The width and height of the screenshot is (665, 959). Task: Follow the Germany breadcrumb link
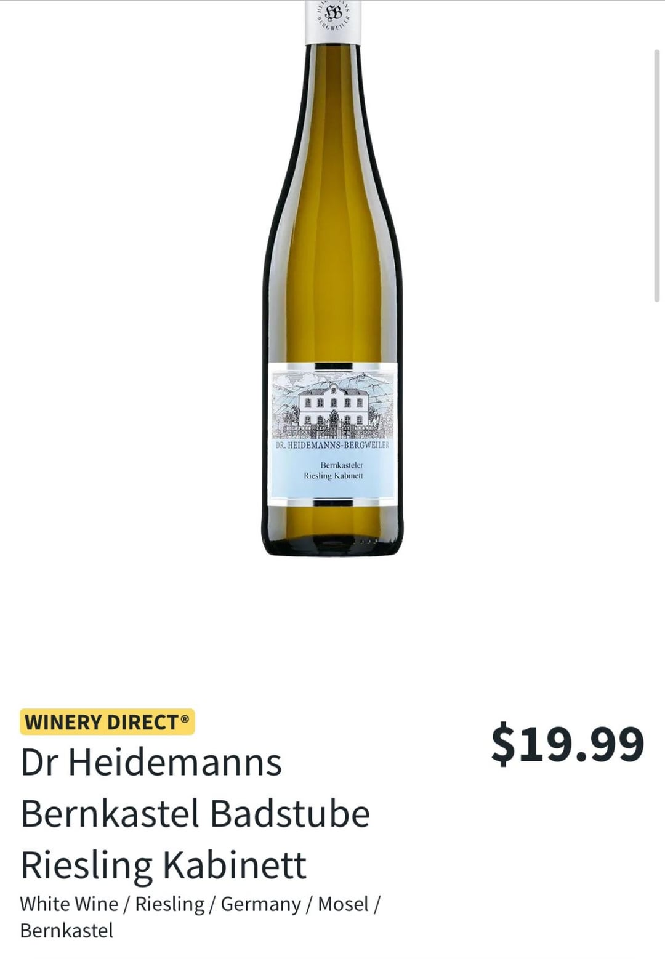pos(260,904)
